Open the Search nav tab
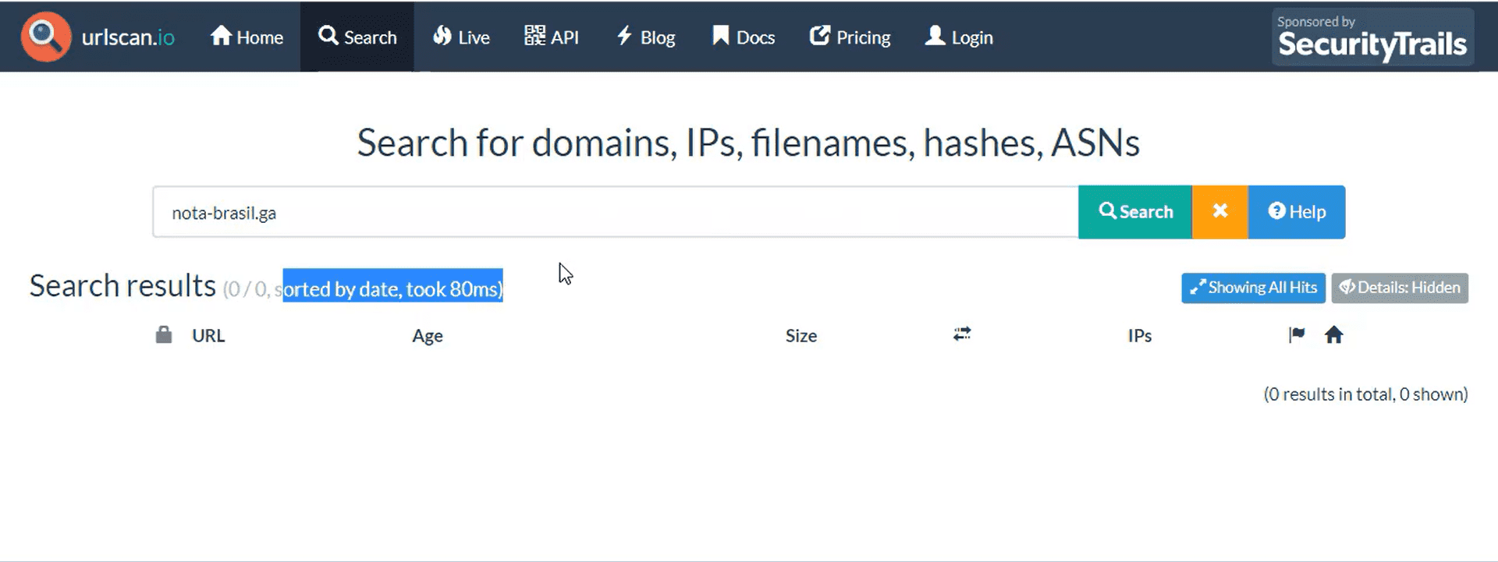 tap(357, 37)
